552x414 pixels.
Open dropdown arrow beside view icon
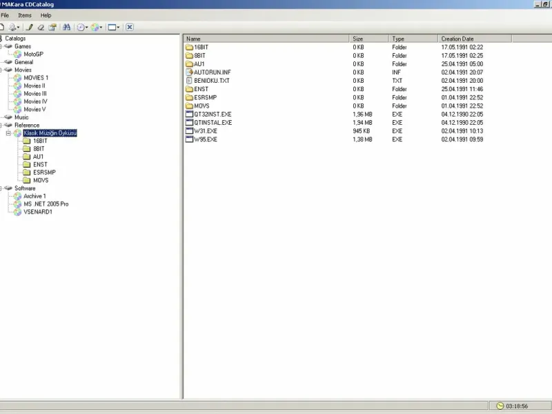[118, 27]
